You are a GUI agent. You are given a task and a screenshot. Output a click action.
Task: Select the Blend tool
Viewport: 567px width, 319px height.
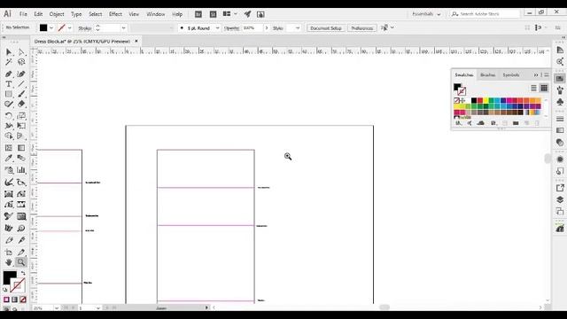(21, 158)
